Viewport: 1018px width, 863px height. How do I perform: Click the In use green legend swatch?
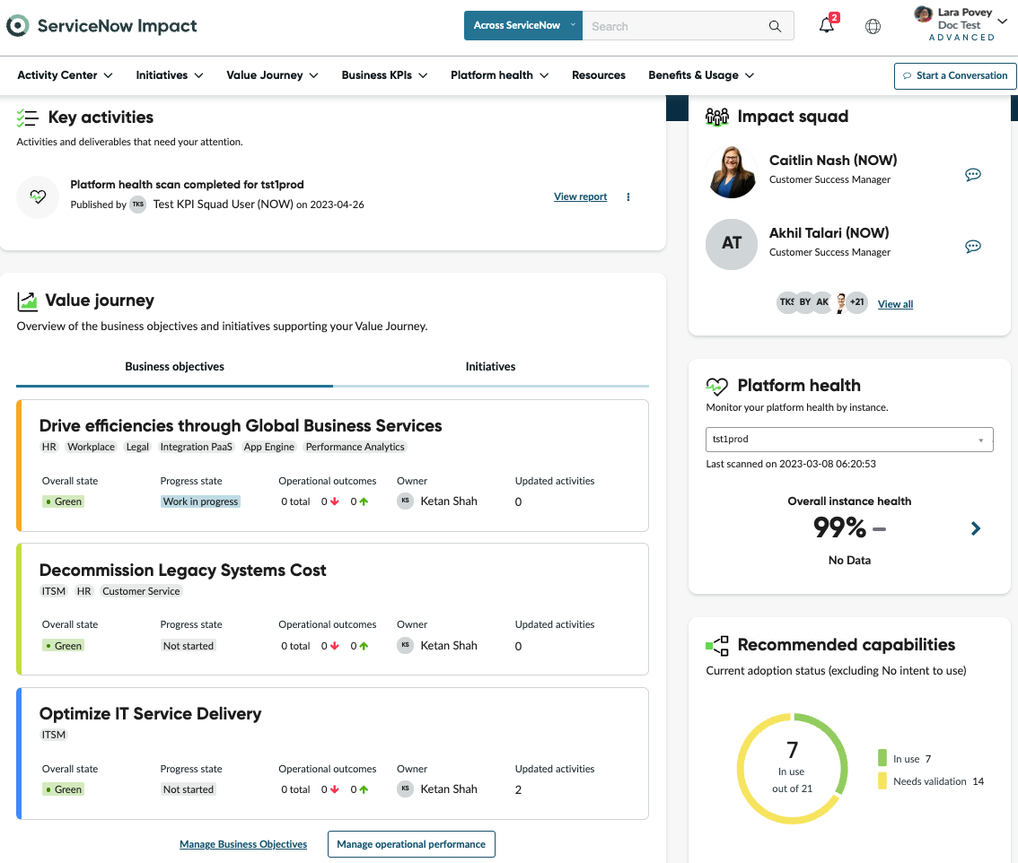pos(882,758)
